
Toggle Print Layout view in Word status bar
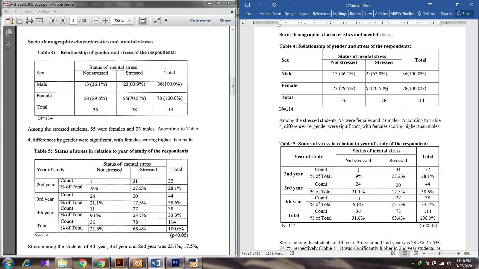click(x=405, y=253)
